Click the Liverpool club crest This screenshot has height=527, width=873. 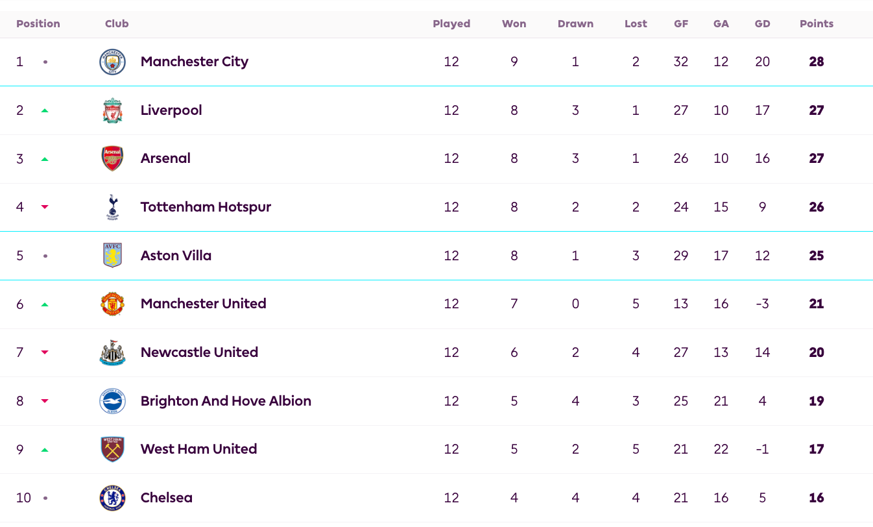coord(112,110)
